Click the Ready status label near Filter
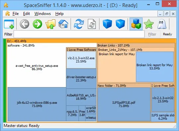Viewport: 179px width, 131px height. [x=167, y=34]
